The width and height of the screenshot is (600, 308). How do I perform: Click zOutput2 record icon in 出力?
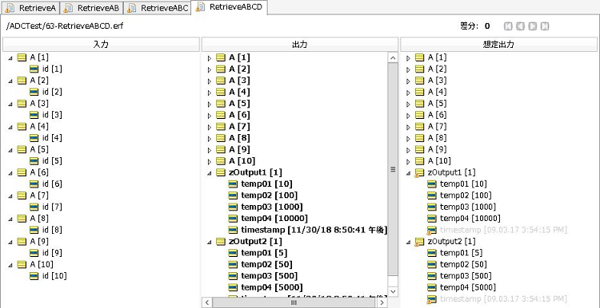click(x=221, y=241)
